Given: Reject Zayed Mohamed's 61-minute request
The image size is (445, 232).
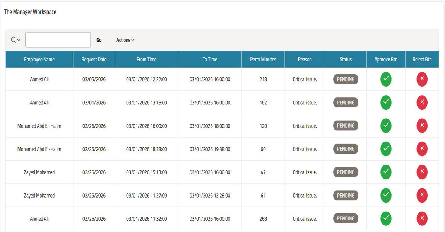Looking at the screenshot, I should [422, 195].
